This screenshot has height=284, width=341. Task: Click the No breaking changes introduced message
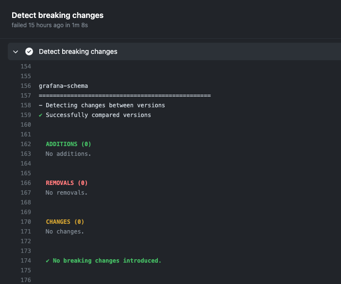107,261
